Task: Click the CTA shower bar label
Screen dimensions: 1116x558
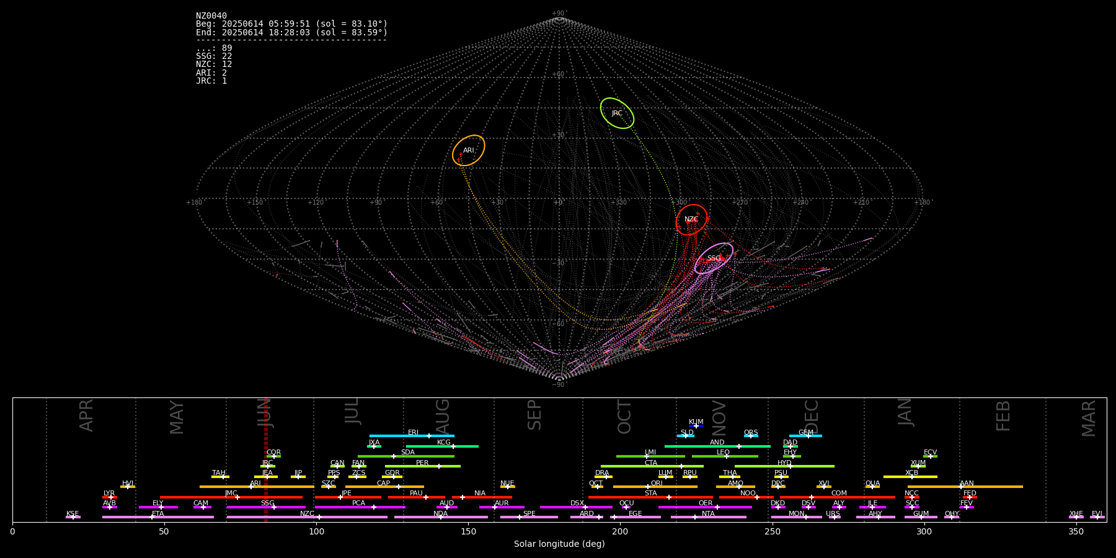Action: [x=651, y=463]
